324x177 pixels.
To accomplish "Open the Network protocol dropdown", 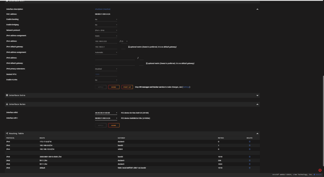I will (x=106, y=30).
